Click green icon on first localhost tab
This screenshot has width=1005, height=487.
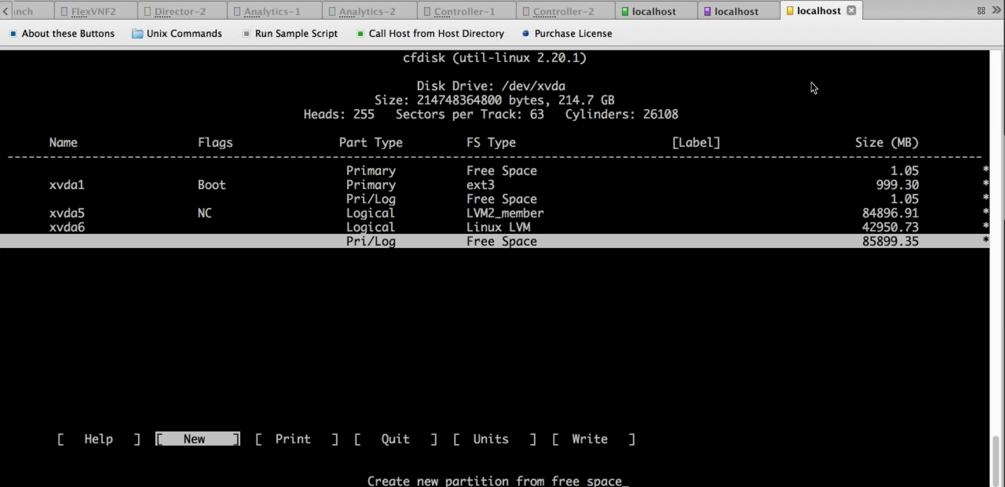[x=625, y=11]
